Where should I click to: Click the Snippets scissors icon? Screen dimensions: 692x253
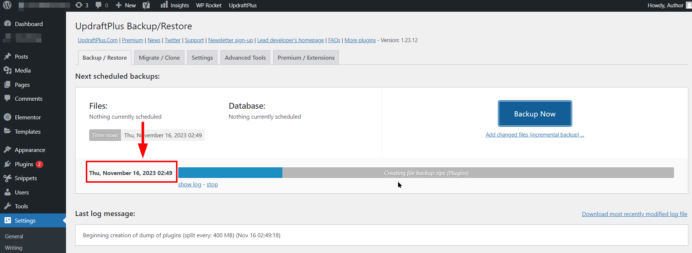[x=7, y=178]
